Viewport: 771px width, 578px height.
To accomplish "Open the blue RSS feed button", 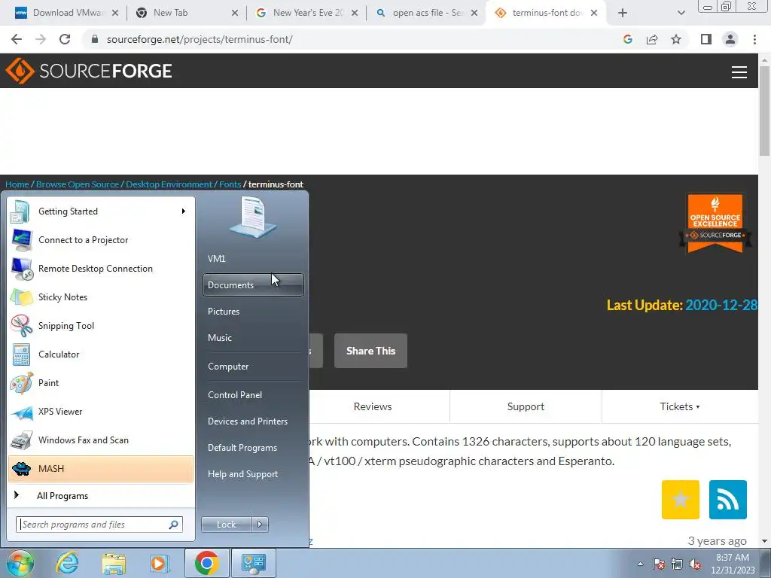I will (x=728, y=500).
